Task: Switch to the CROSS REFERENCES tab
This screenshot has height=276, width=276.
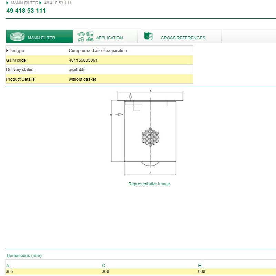Action: pyautogui.click(x=180, y=37)
